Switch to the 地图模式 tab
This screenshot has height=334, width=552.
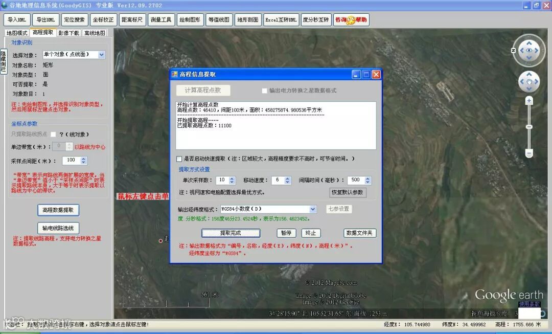pyautogui.click(x=17, y=33)
